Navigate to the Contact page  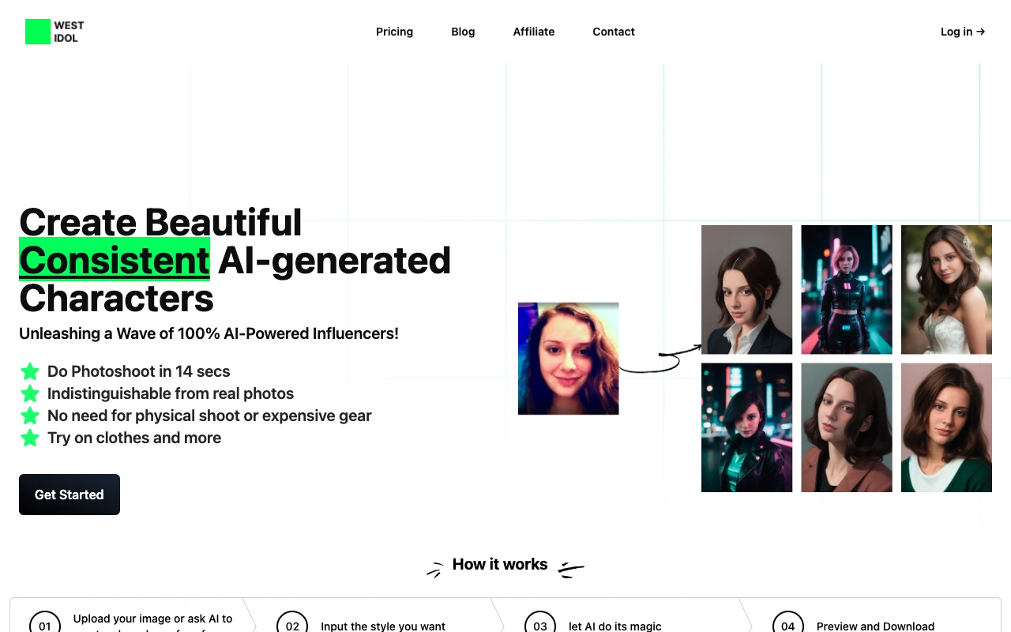[x=614, y=32]
